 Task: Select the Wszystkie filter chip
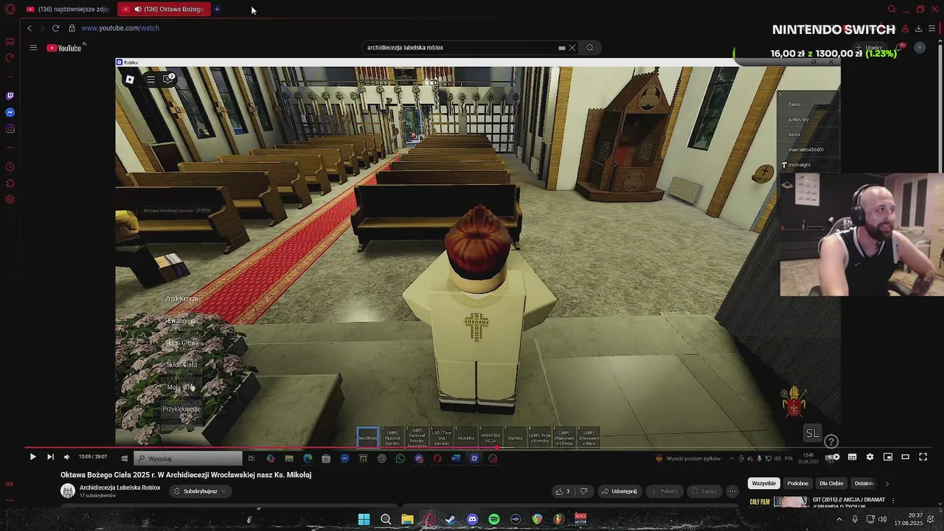(764, 484)
